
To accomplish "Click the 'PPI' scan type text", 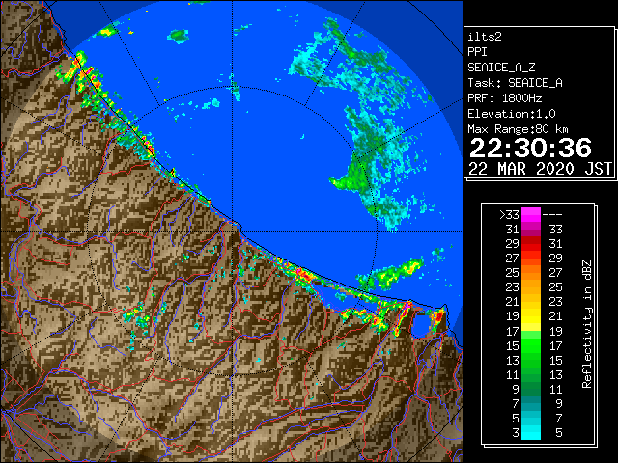I will click(477, 52).
